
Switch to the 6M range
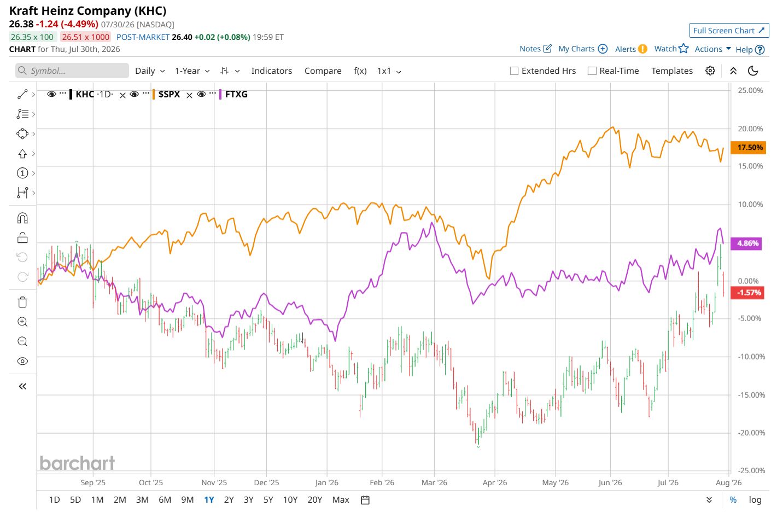tap(165, 500)
